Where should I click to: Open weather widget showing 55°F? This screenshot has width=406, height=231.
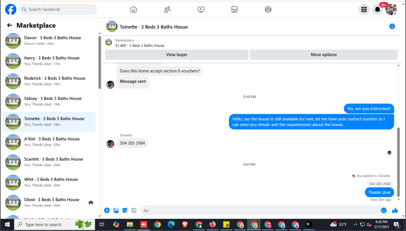[x=339, y=224]
